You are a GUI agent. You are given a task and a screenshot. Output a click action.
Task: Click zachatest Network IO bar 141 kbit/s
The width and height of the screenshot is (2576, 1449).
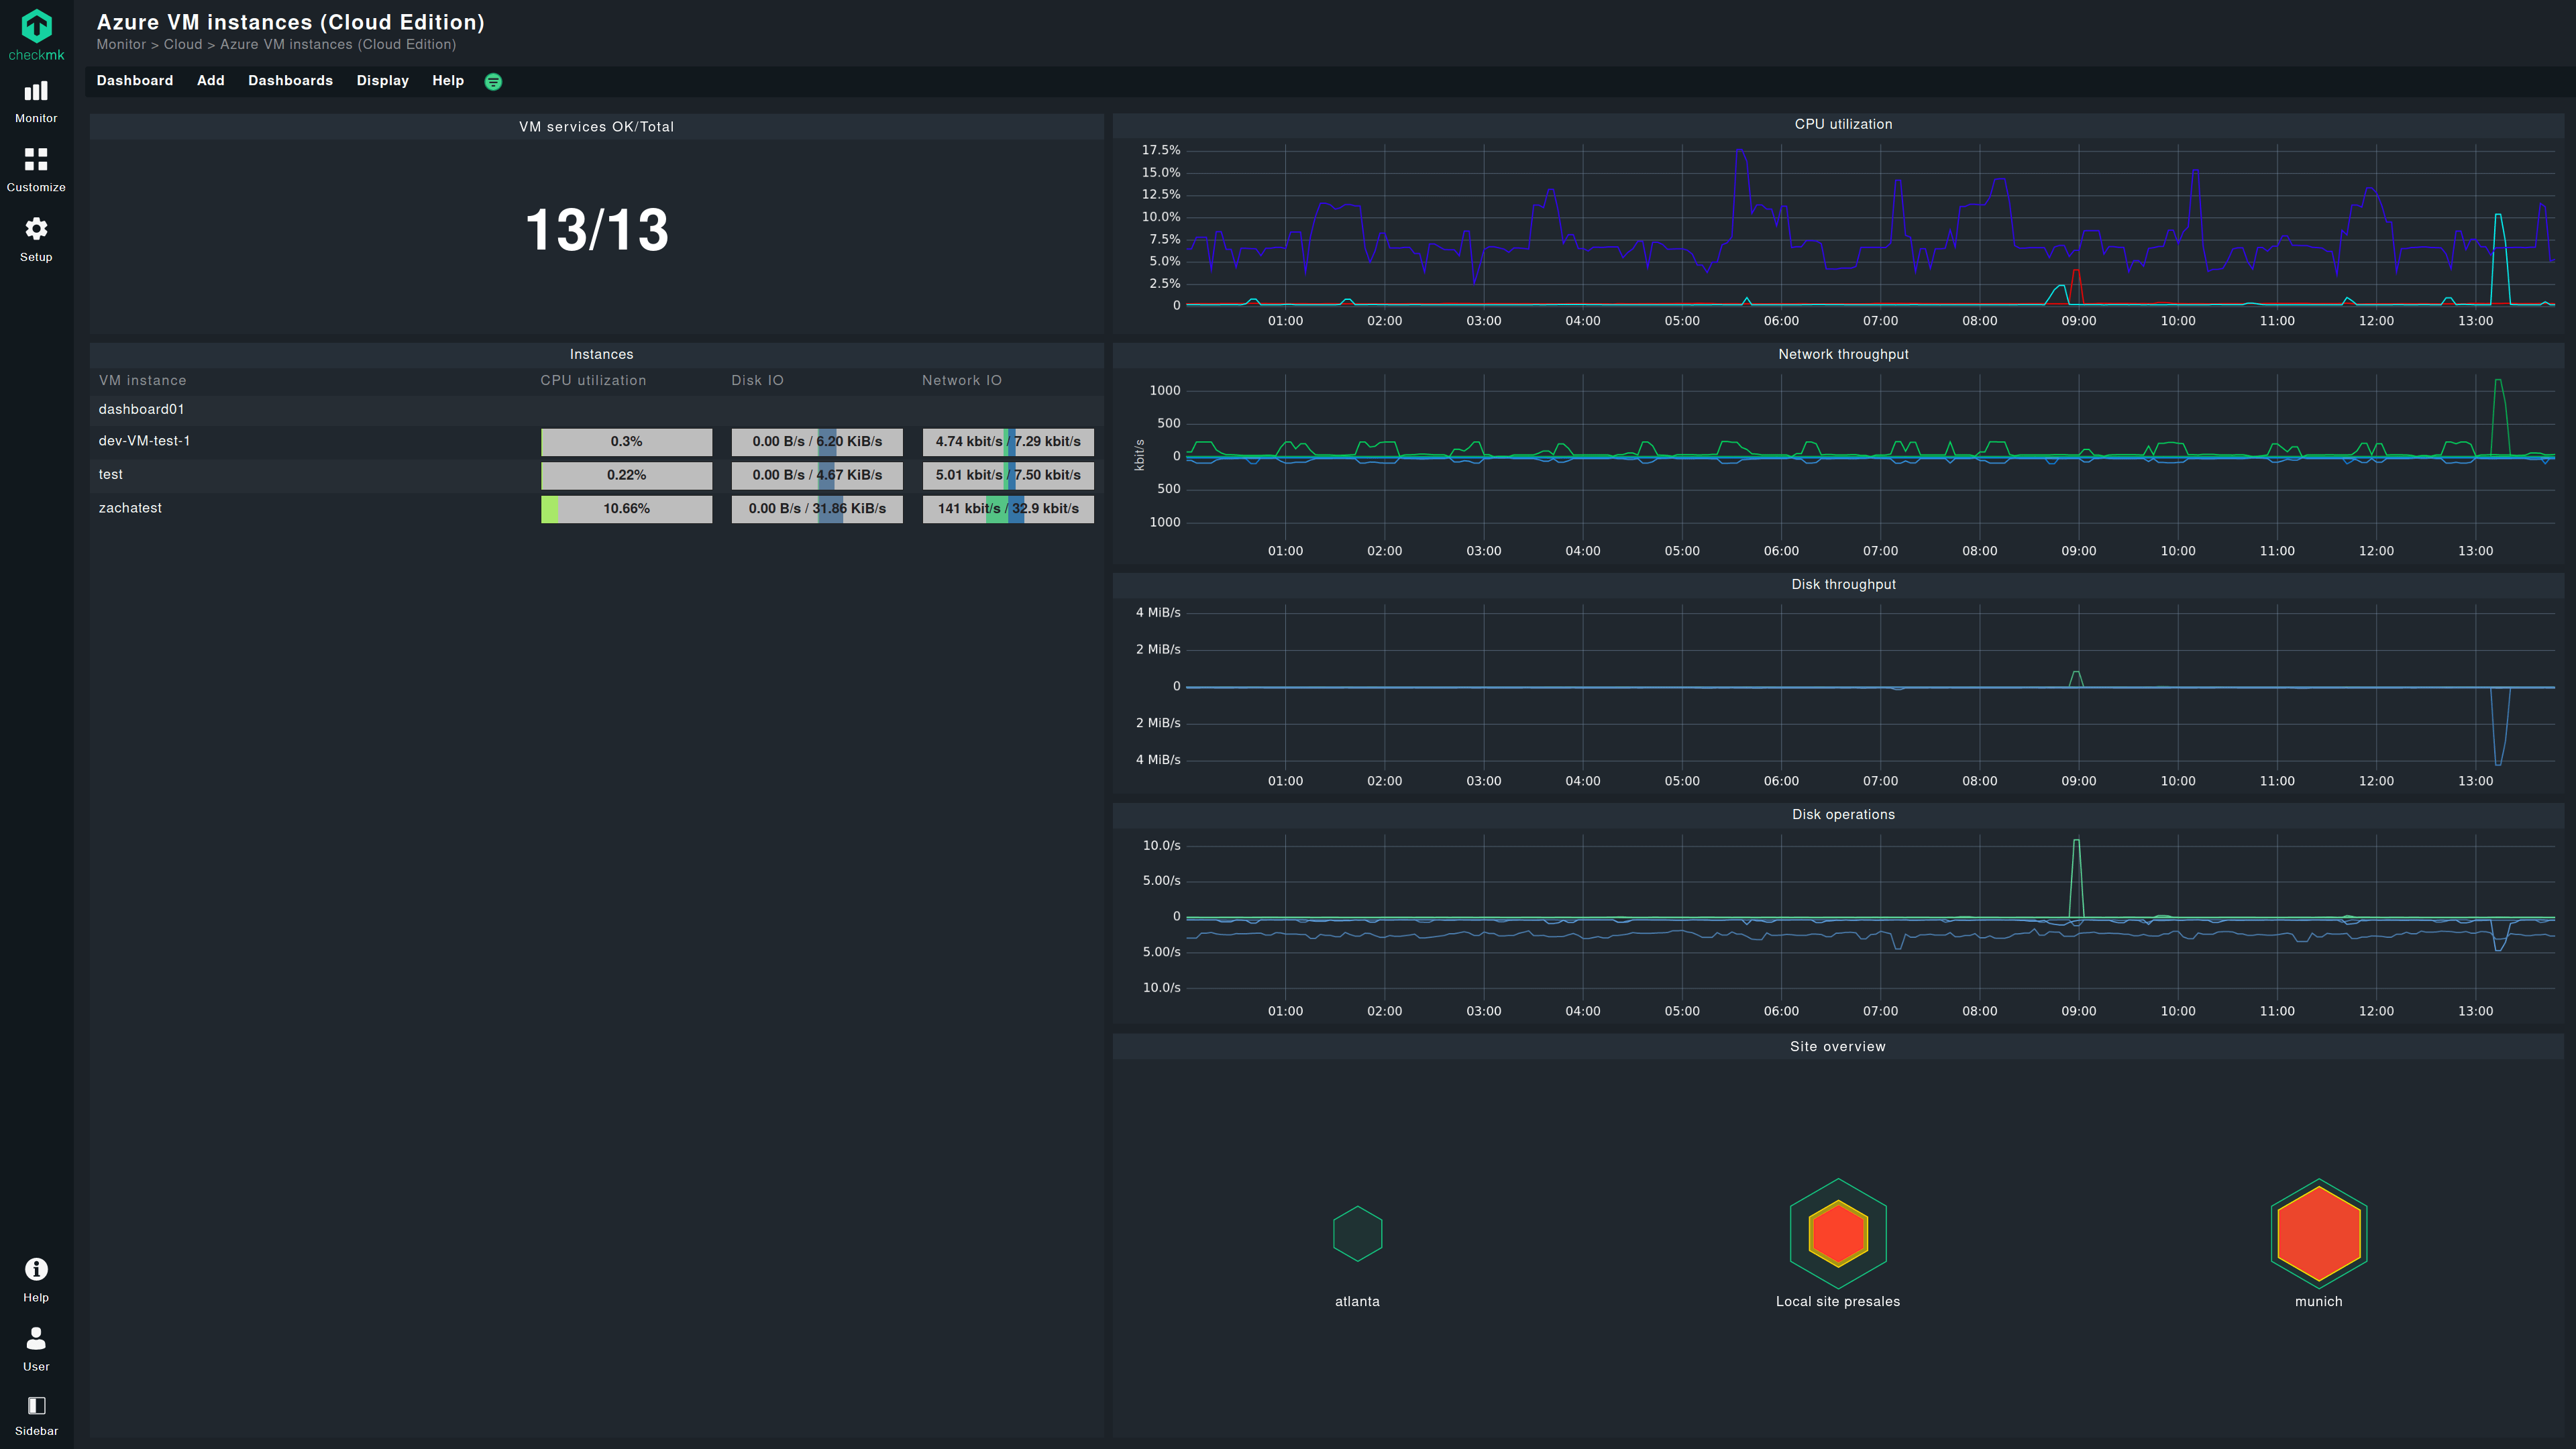(x=1008, y=509)
